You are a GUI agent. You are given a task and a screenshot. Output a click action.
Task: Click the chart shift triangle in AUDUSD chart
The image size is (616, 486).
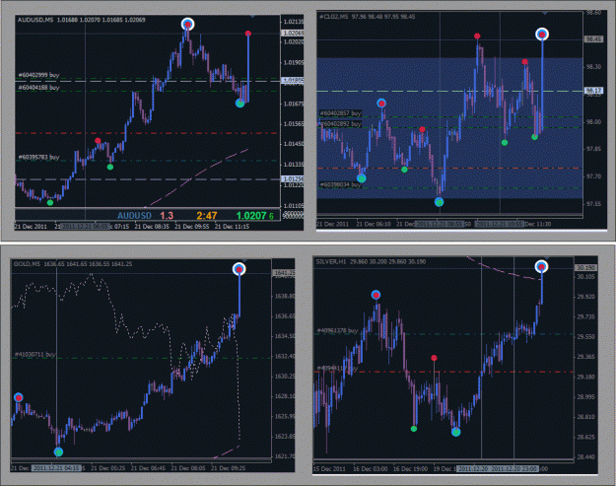[252, 17]
